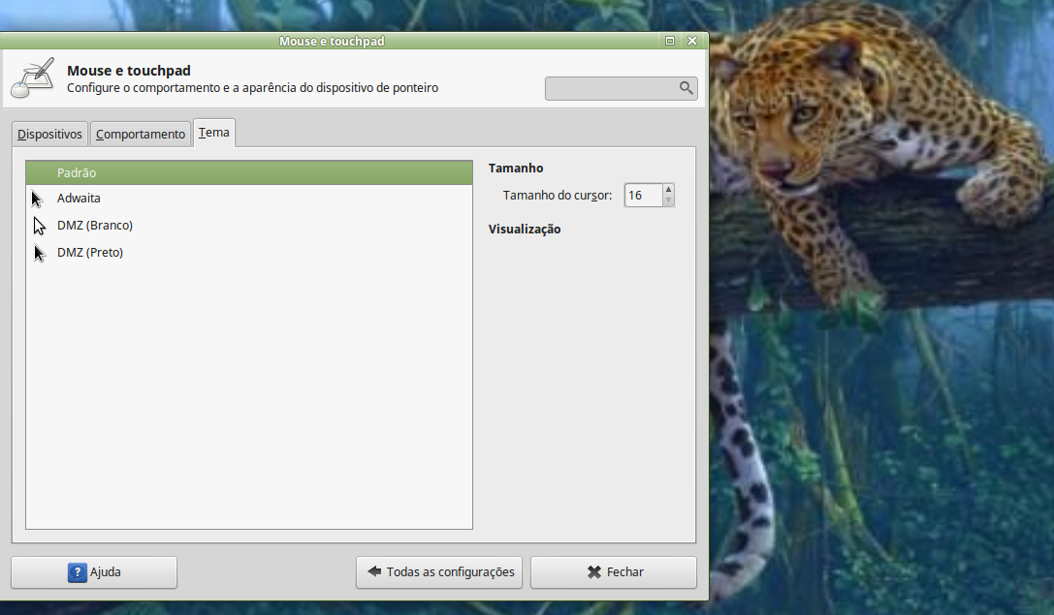Switch to the Dispositivos tab
The image size is (1054, 615).
coord(49,134)
